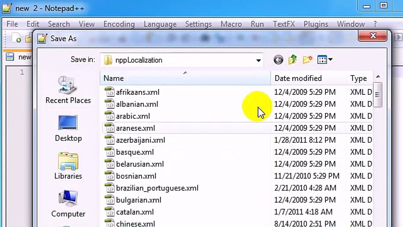This screenshot has width=403, height=227.
Task: Open the Edit menu
Action: 33,24
